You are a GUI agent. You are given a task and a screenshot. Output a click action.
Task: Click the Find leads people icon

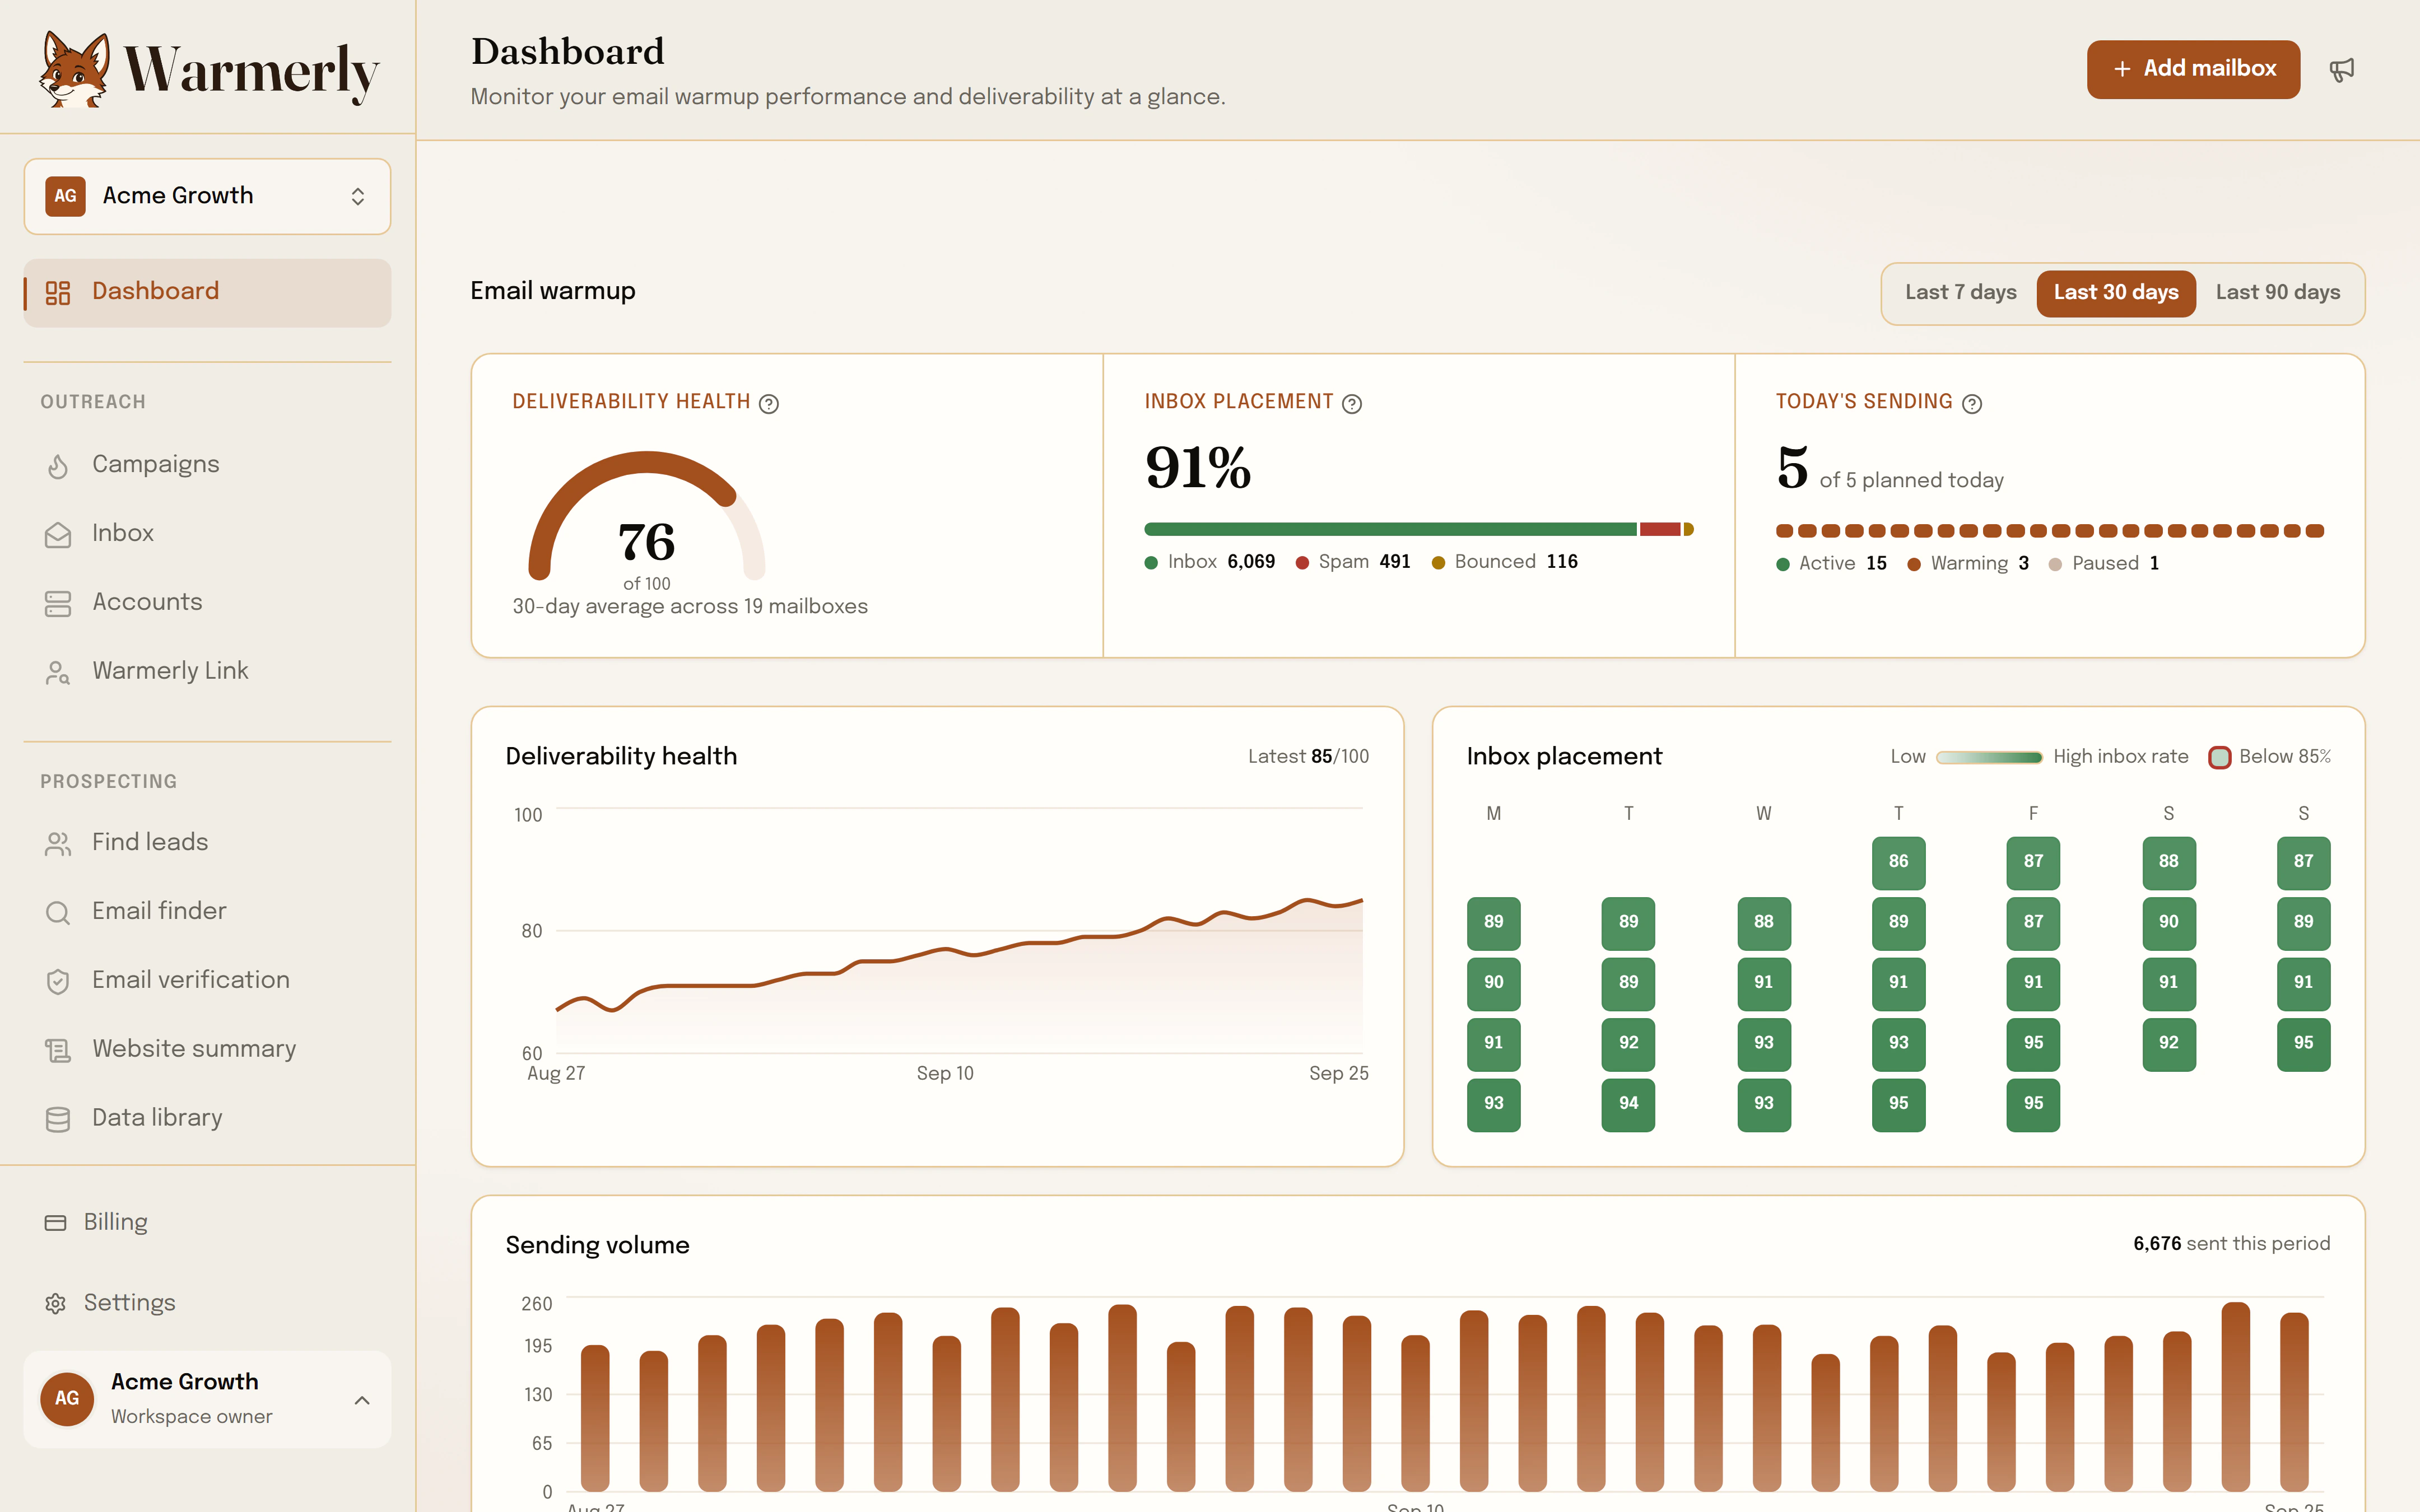58,844
